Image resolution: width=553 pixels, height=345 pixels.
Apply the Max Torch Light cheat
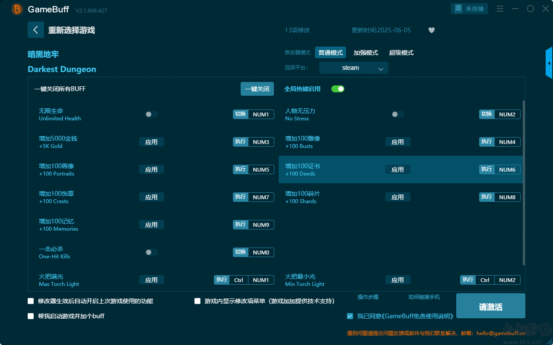coord(152,280)
